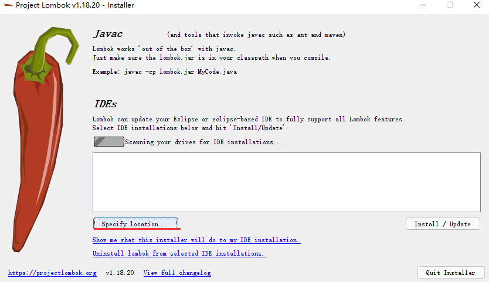Quit the installer with Quit Installer
This screenshot has width=489, height=282.
click(x=451, y=273)
